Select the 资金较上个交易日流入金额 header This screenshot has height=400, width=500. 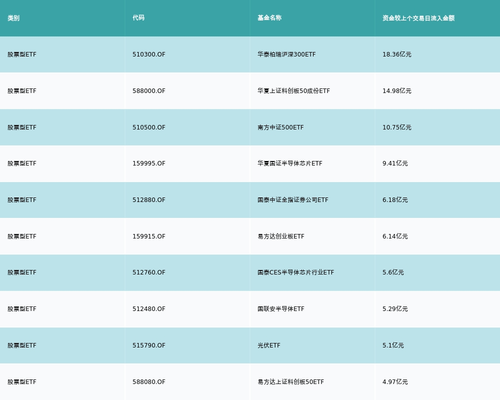pos(418,18)
